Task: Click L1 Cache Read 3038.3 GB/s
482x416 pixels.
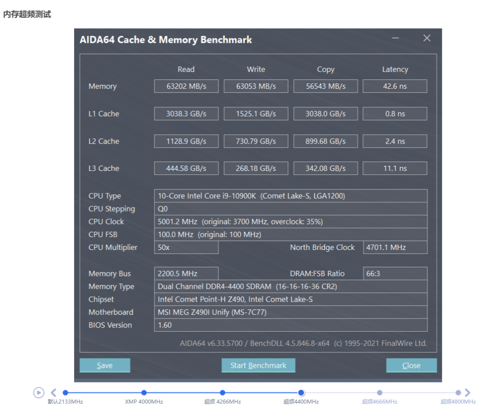Action: pyautogui.click(x=186, y=114)
